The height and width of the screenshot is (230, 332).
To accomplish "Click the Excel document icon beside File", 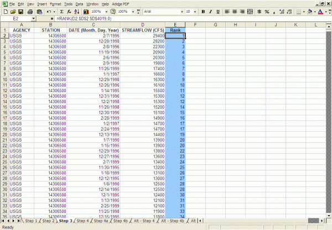I will click(4, 4).
